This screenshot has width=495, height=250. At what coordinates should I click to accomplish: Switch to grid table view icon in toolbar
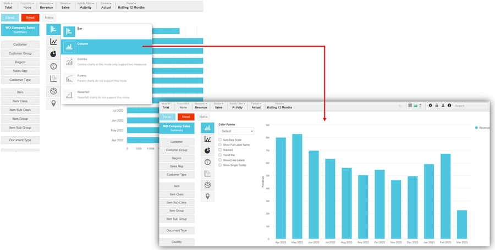[x=410, y=105]
